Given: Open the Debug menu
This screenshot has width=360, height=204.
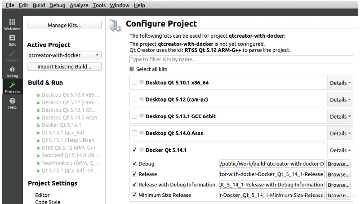Looking at the screenshot, I should pyautogui.click(x=57, y=5).
